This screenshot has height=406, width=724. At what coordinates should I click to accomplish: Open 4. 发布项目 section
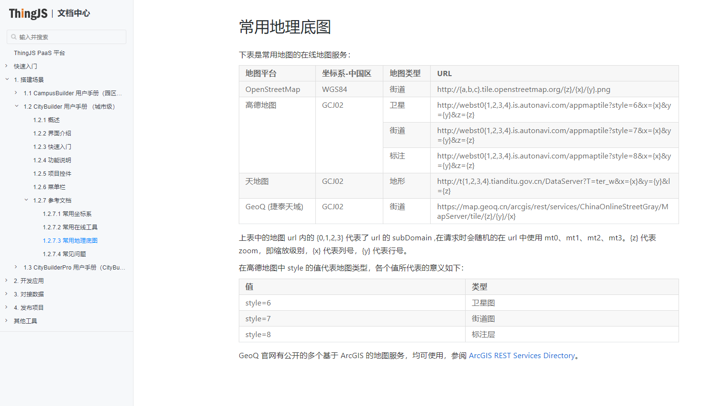(x=29, y=308)
